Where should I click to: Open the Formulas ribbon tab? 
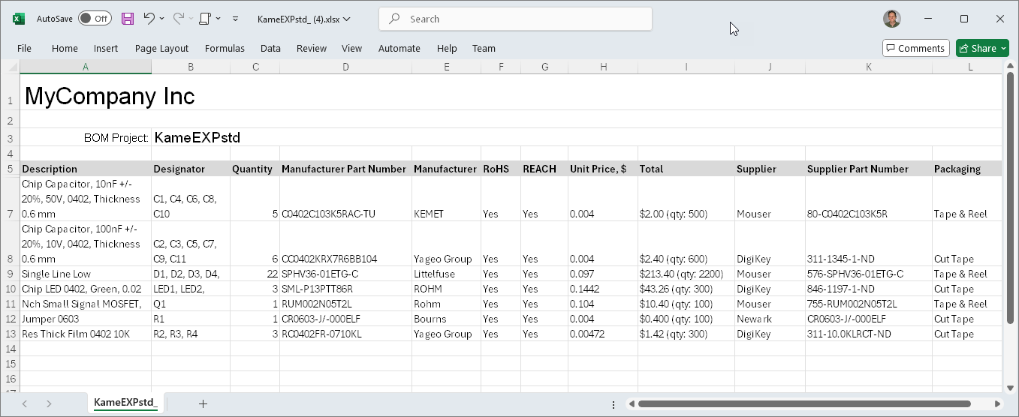tap(225, 48)
